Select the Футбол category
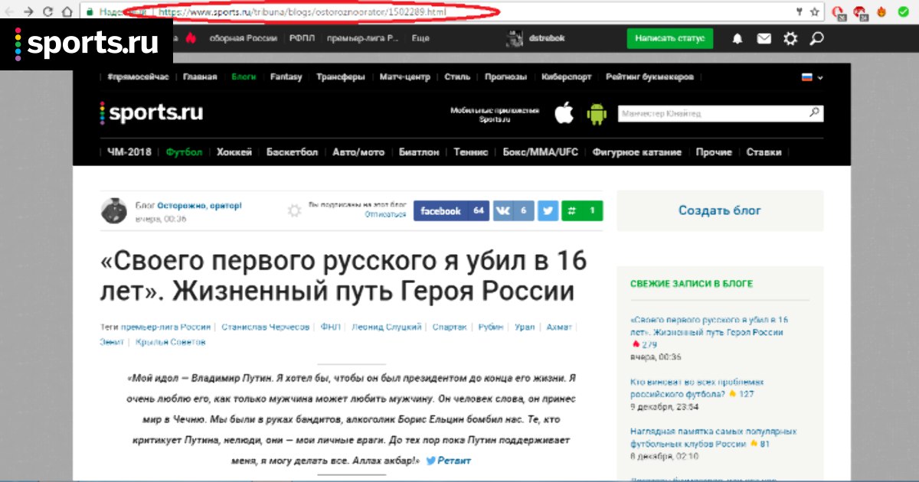 coord(185,152)
